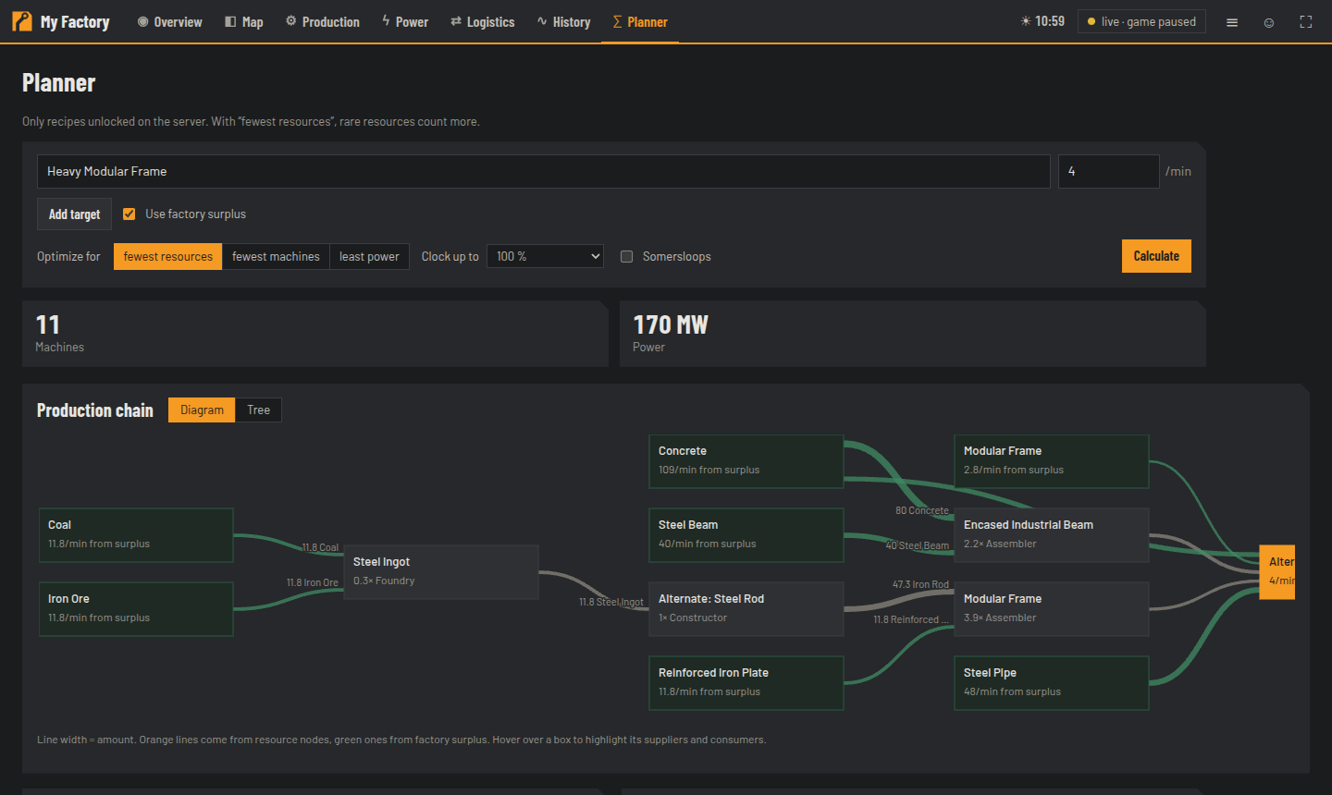
Task: Select the Steel Pipe surplus node
Action: coord(1052,682)
